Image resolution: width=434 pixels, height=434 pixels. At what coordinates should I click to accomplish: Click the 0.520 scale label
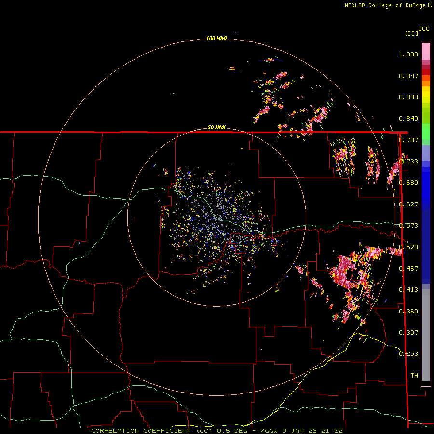tap(408, 247)
